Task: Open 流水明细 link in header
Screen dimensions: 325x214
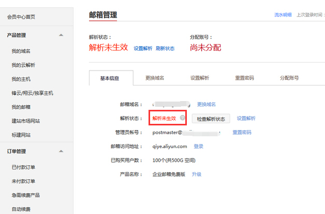Action: (x=283, y=15)
